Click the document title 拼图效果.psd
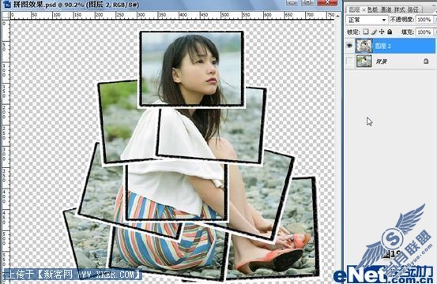437x284 pixels. [x=34, y=4]
